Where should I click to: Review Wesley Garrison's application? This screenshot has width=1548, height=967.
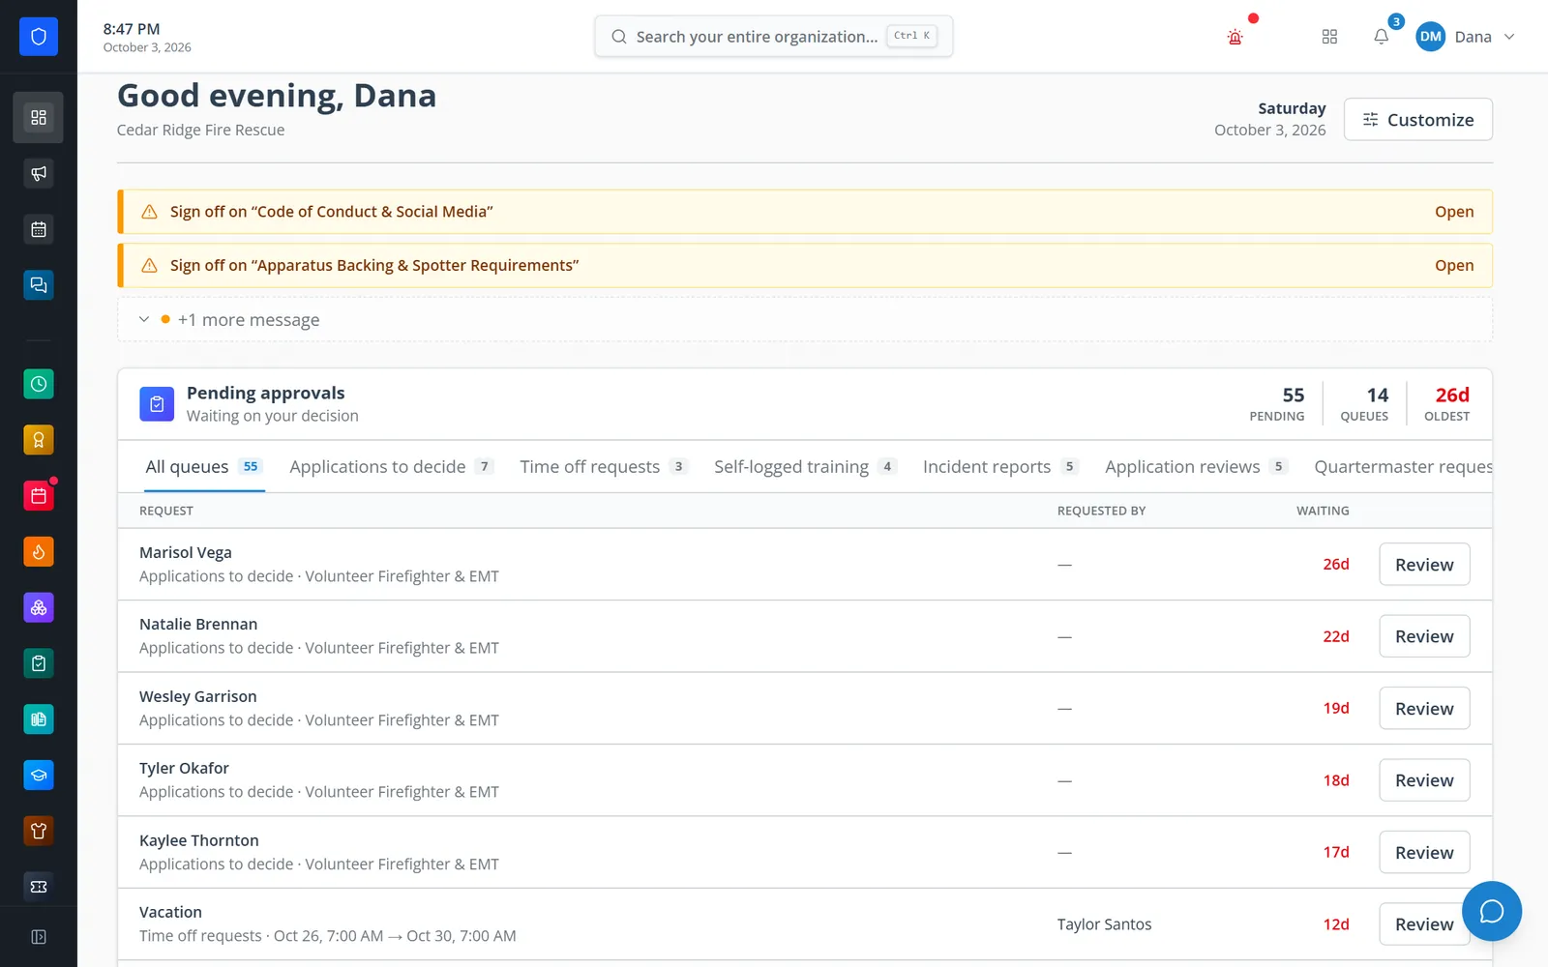coord(1424,709)
